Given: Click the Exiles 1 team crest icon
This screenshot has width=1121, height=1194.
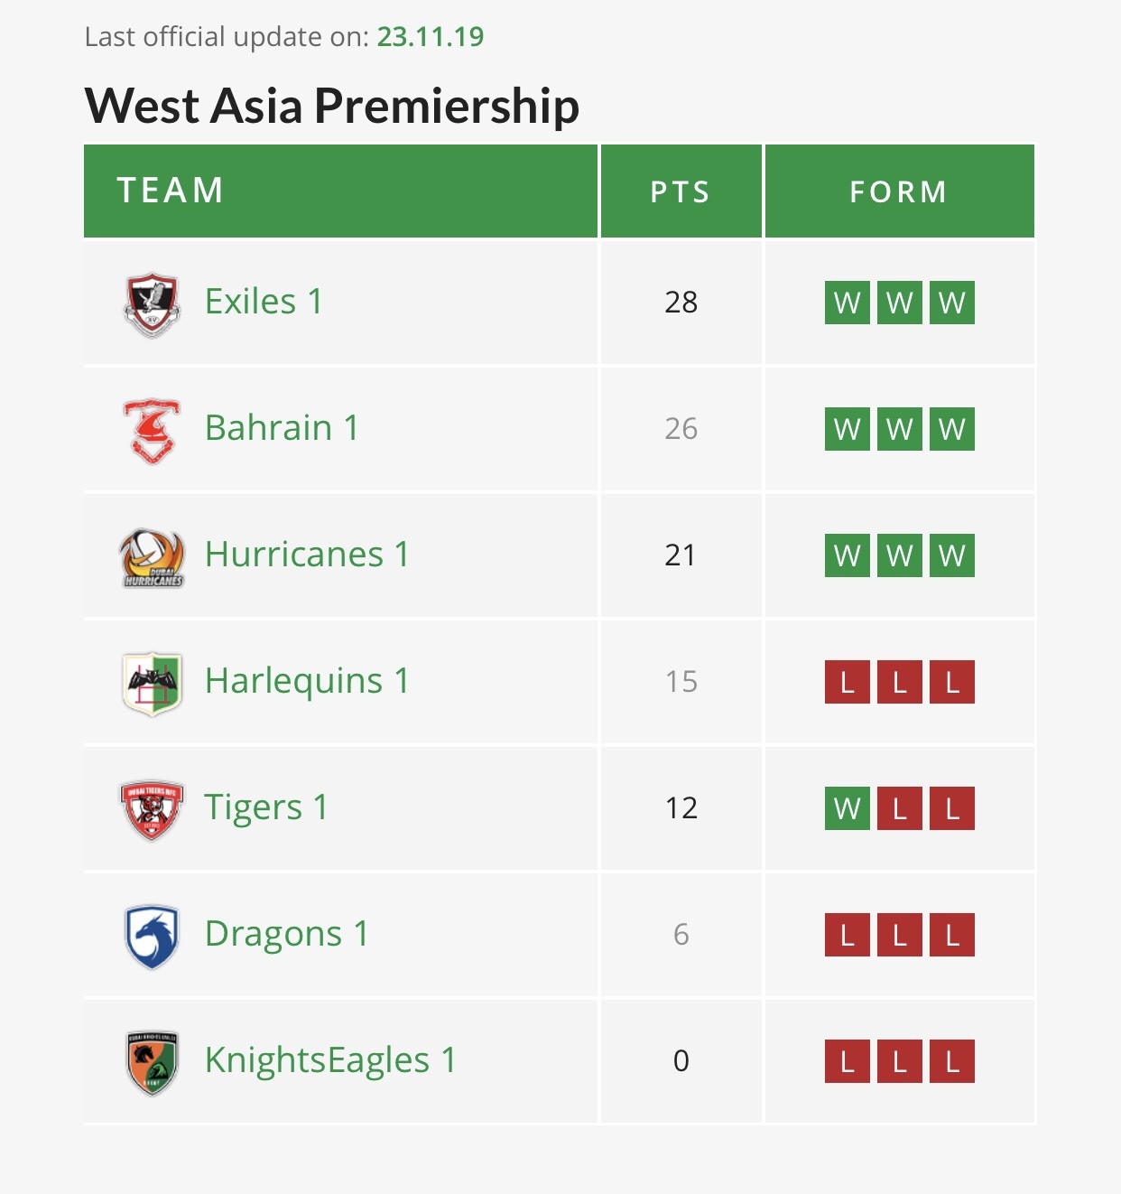Looking at the screenshot, I should (152, 304).
